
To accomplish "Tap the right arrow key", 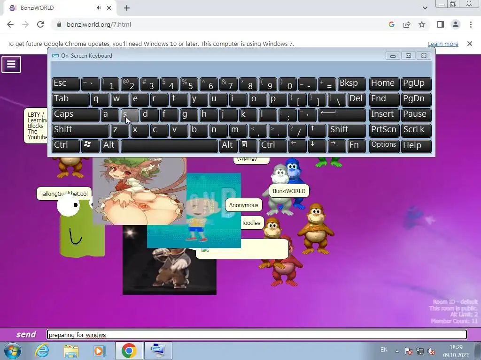I will coord(336,145).
